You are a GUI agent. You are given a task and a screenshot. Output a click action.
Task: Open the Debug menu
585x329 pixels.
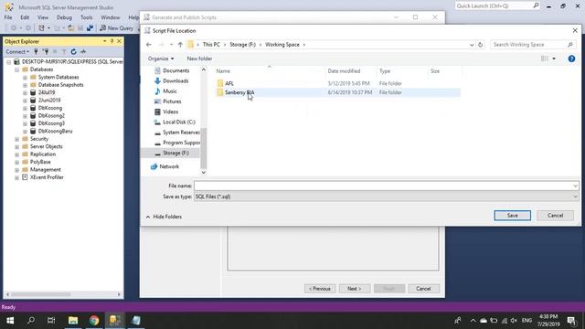[x=64, y=17]
